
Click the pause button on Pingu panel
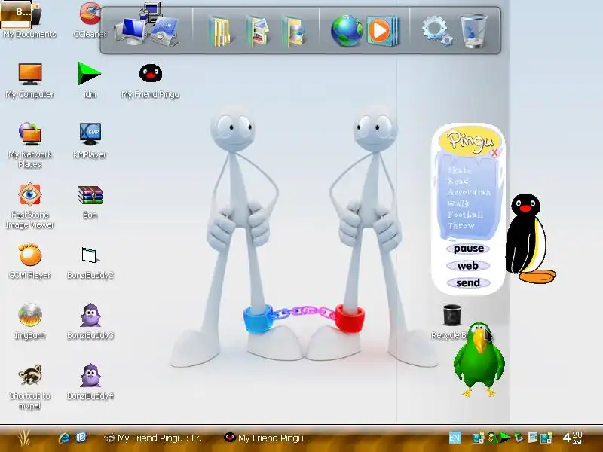pos(468,249)
